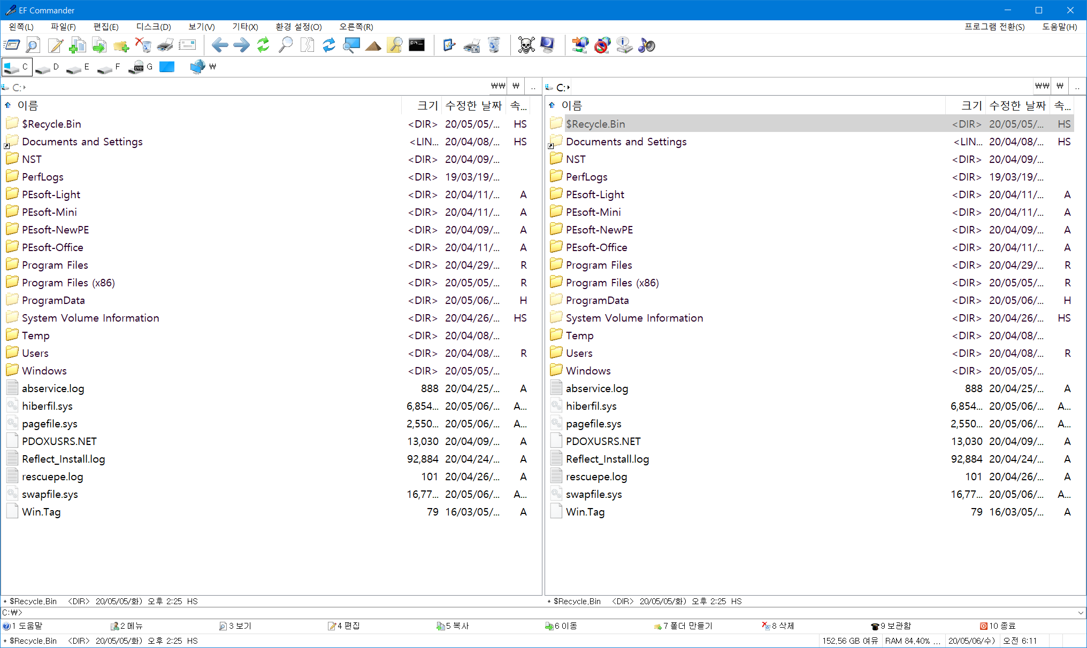Open the 보기(V) menu
Viewport: 1087px width, 648px height.
tap(202, 27)
